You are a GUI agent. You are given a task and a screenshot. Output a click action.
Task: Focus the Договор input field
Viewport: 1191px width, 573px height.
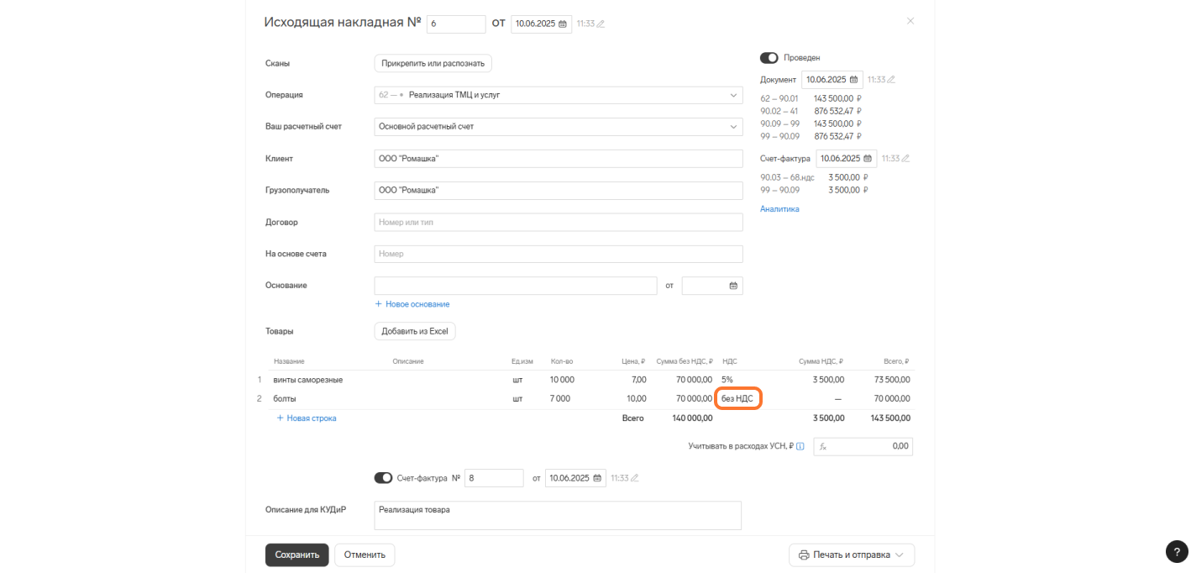pos(558,223)
